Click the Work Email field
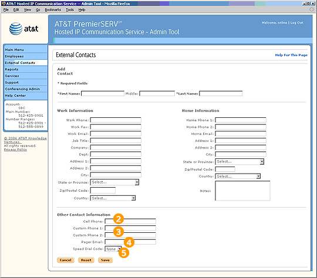 (x=116, y=134)
